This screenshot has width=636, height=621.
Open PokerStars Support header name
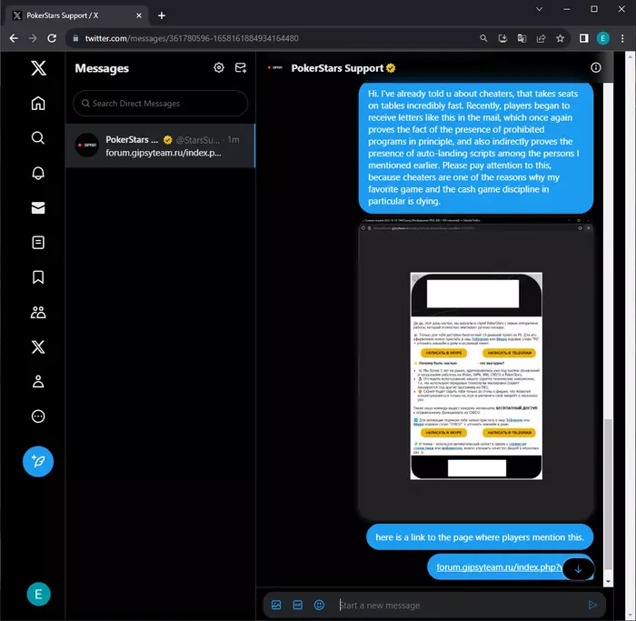337,68
